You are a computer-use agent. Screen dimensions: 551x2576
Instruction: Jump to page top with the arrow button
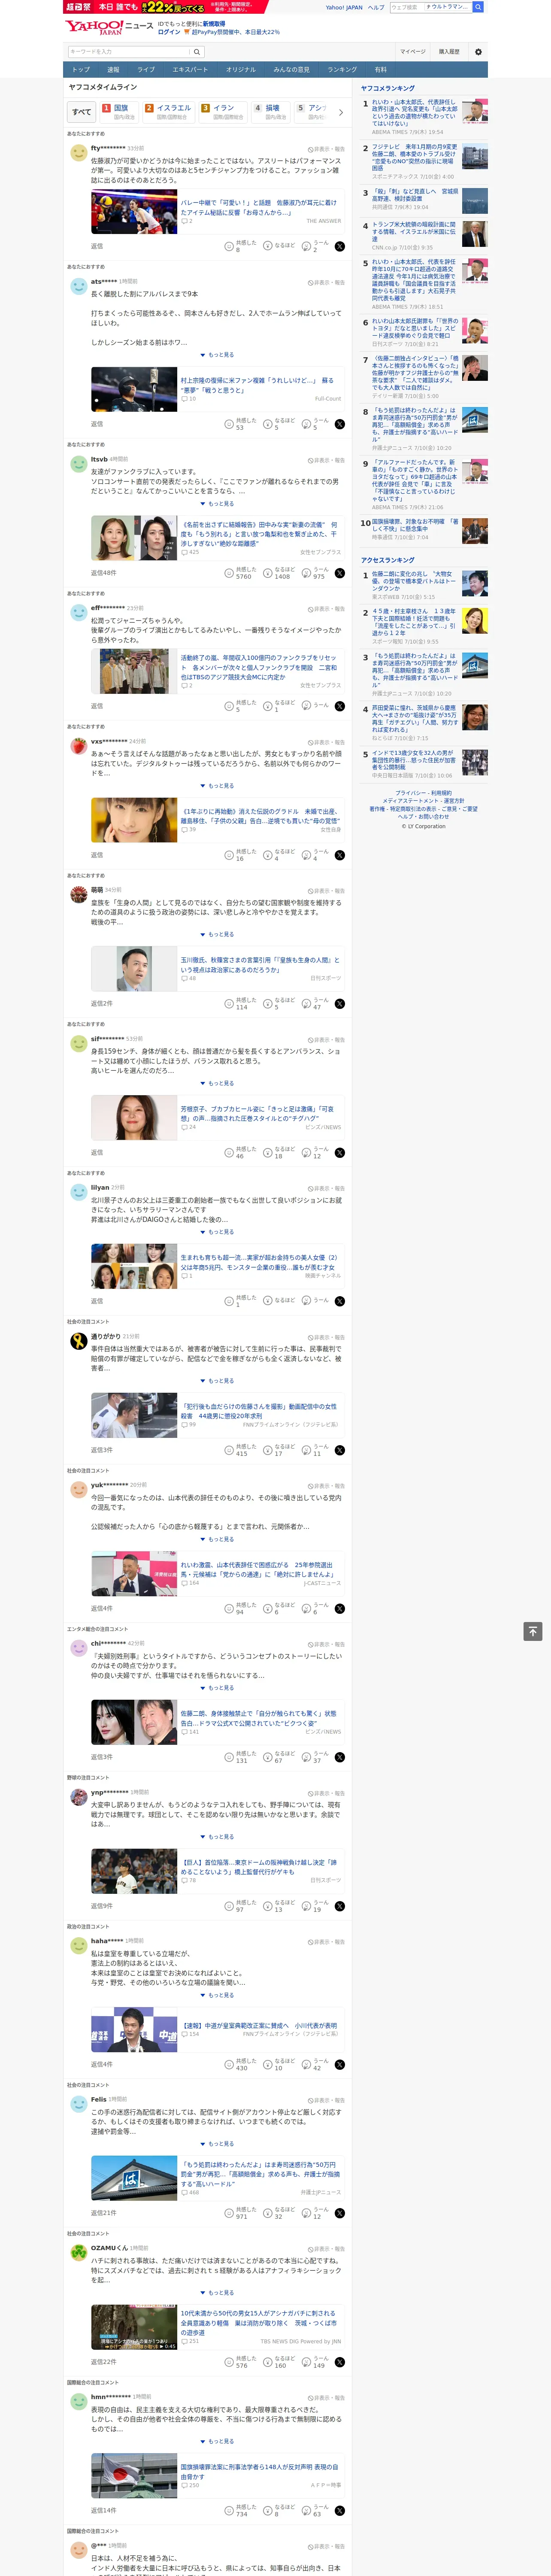(533, 1632)
